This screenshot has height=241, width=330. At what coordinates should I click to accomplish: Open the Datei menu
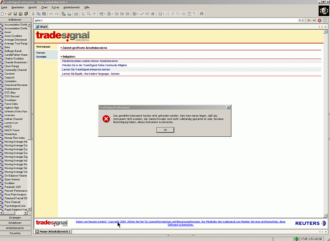click(x=4, y=7)
